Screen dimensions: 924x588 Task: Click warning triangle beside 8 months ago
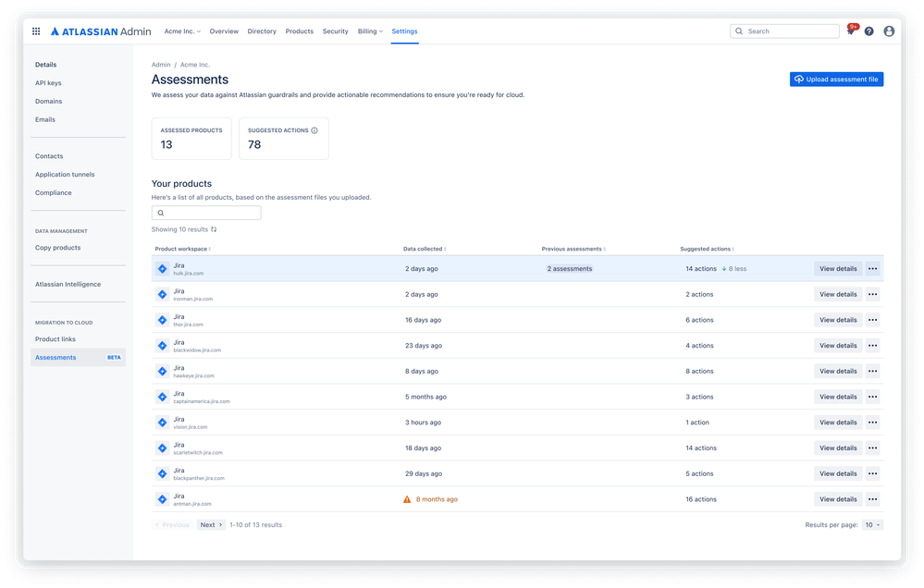[x=407, y=499]
